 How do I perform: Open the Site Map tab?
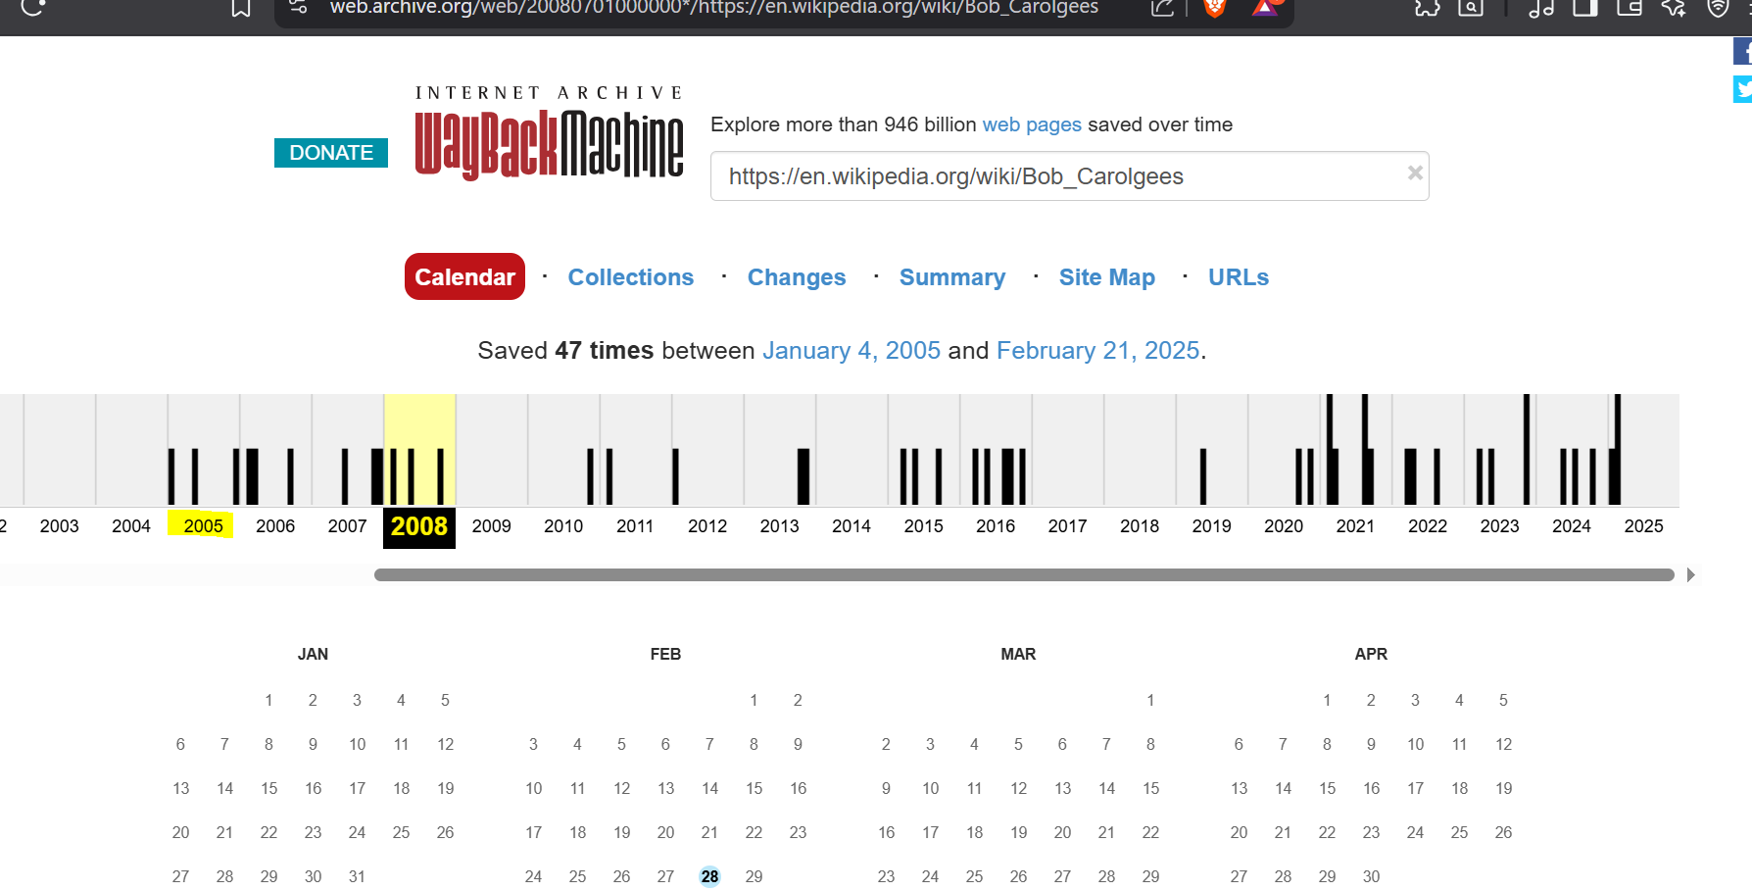1107,277
